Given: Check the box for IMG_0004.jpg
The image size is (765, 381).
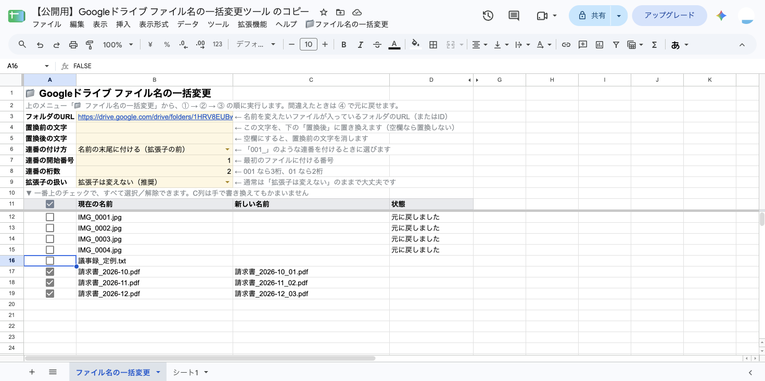Looking at the screenshot, I should coord(50,250).
